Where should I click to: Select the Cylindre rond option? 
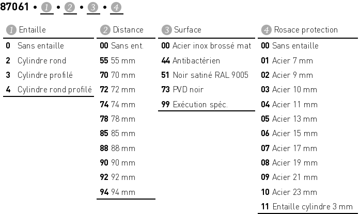pyautogui.click(x=41, y=60)
